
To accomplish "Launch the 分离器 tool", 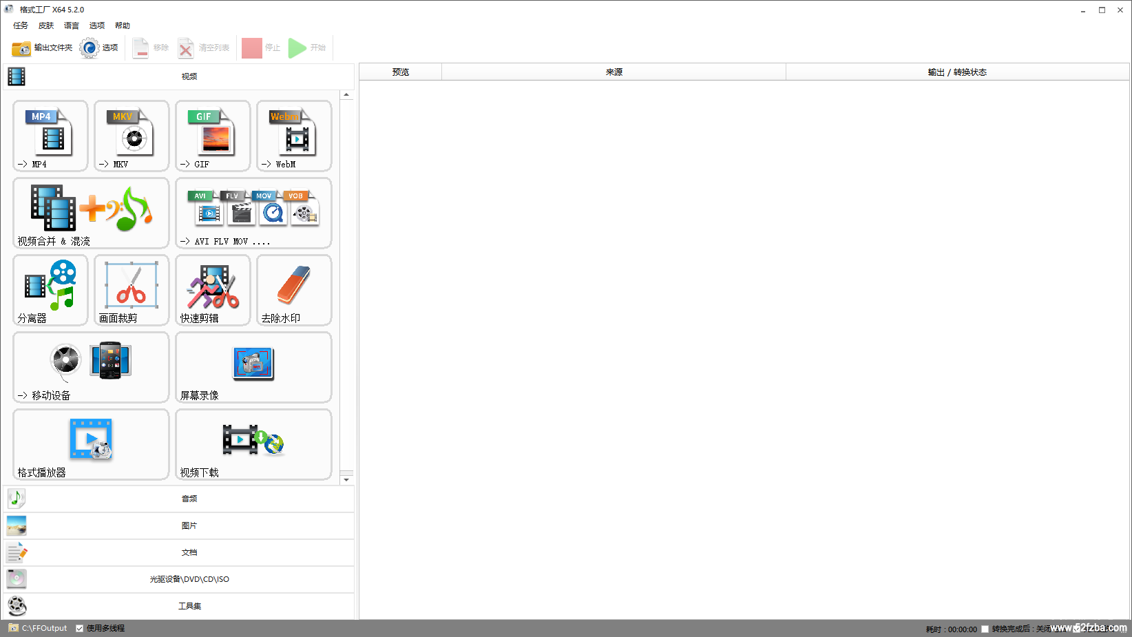I will click(50, 290).
